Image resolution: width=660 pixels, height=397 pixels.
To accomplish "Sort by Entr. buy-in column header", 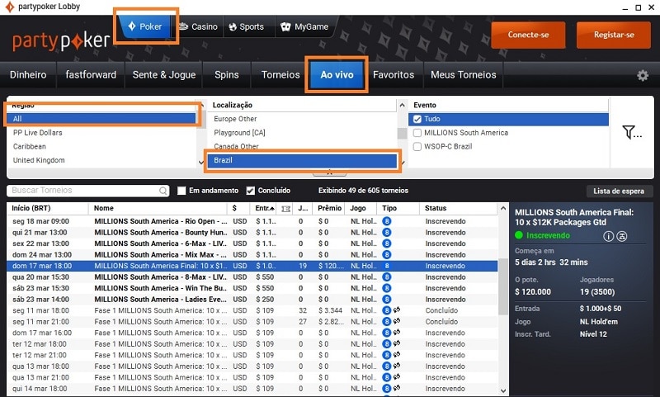I will tap(264, 208).
